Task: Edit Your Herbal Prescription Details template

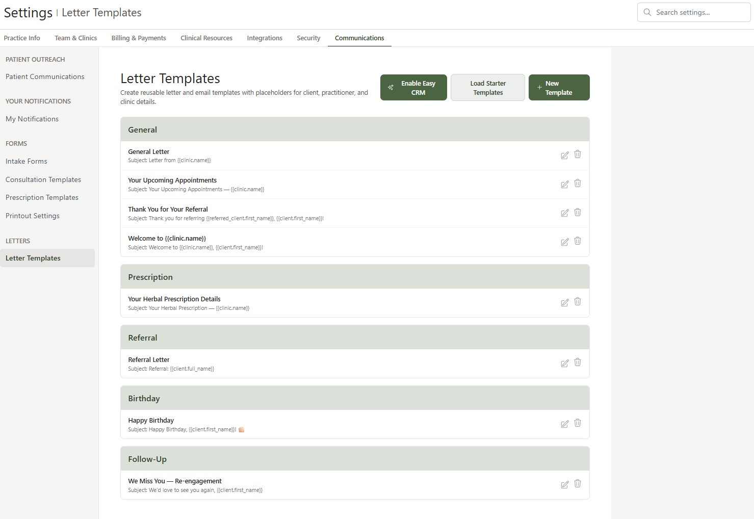Action: click(x=564, y=302)
